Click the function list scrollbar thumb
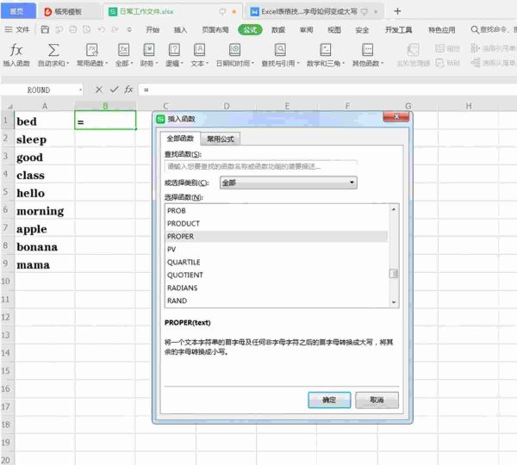This screenshot has width=517, height=465. (394, 274)
